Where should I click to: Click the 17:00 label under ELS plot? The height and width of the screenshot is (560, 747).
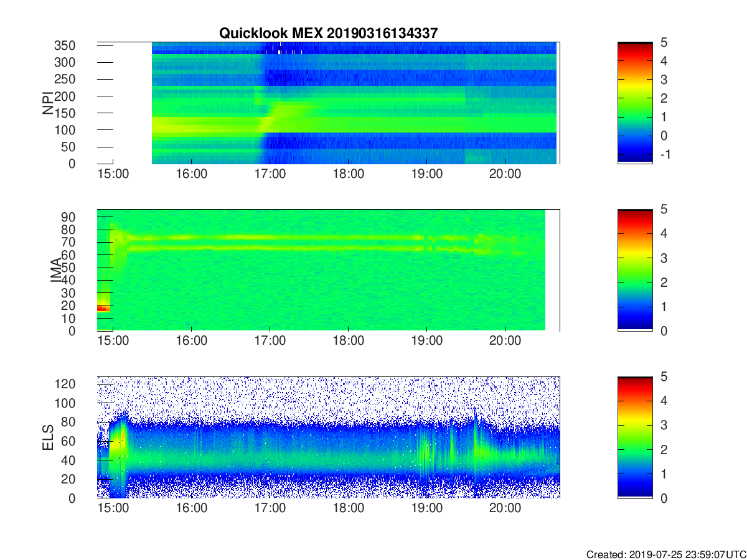[270, 509]
